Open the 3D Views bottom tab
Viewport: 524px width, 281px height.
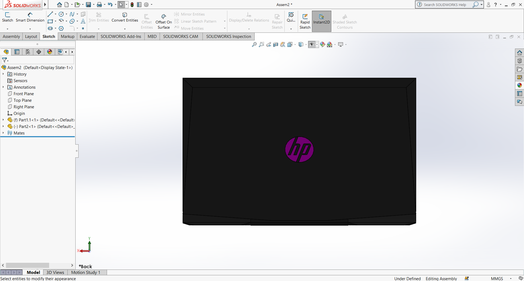[x=55, y=272]
